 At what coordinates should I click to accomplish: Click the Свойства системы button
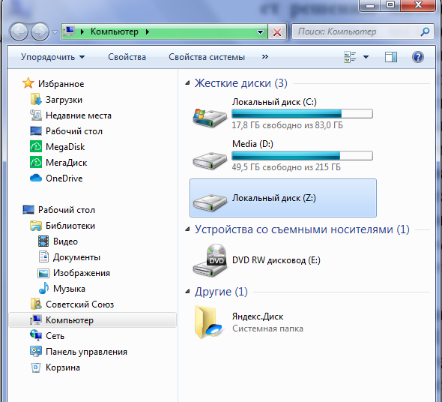tap(207, 57)
